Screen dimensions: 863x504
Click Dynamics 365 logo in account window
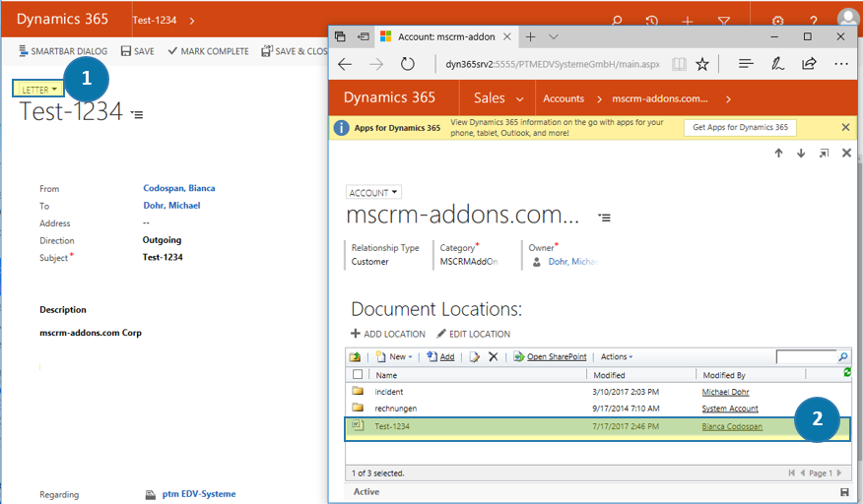[389, 97]
